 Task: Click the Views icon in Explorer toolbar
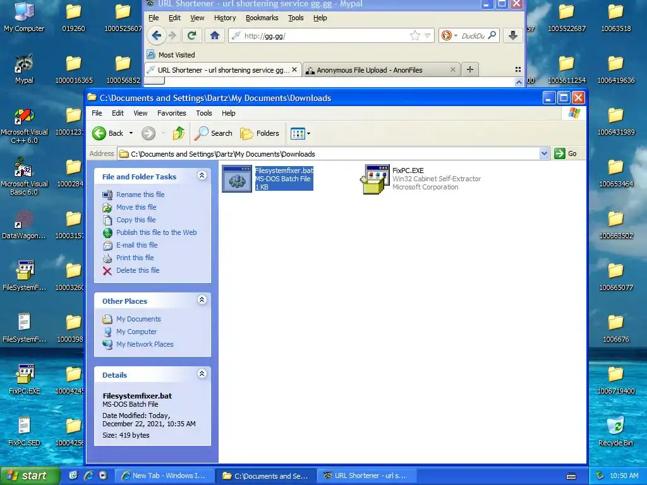pyautogui.click(x=298, y=133)
